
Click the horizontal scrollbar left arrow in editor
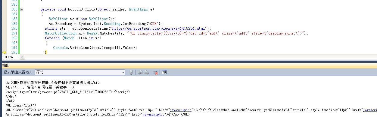click(x=23, y=57)
